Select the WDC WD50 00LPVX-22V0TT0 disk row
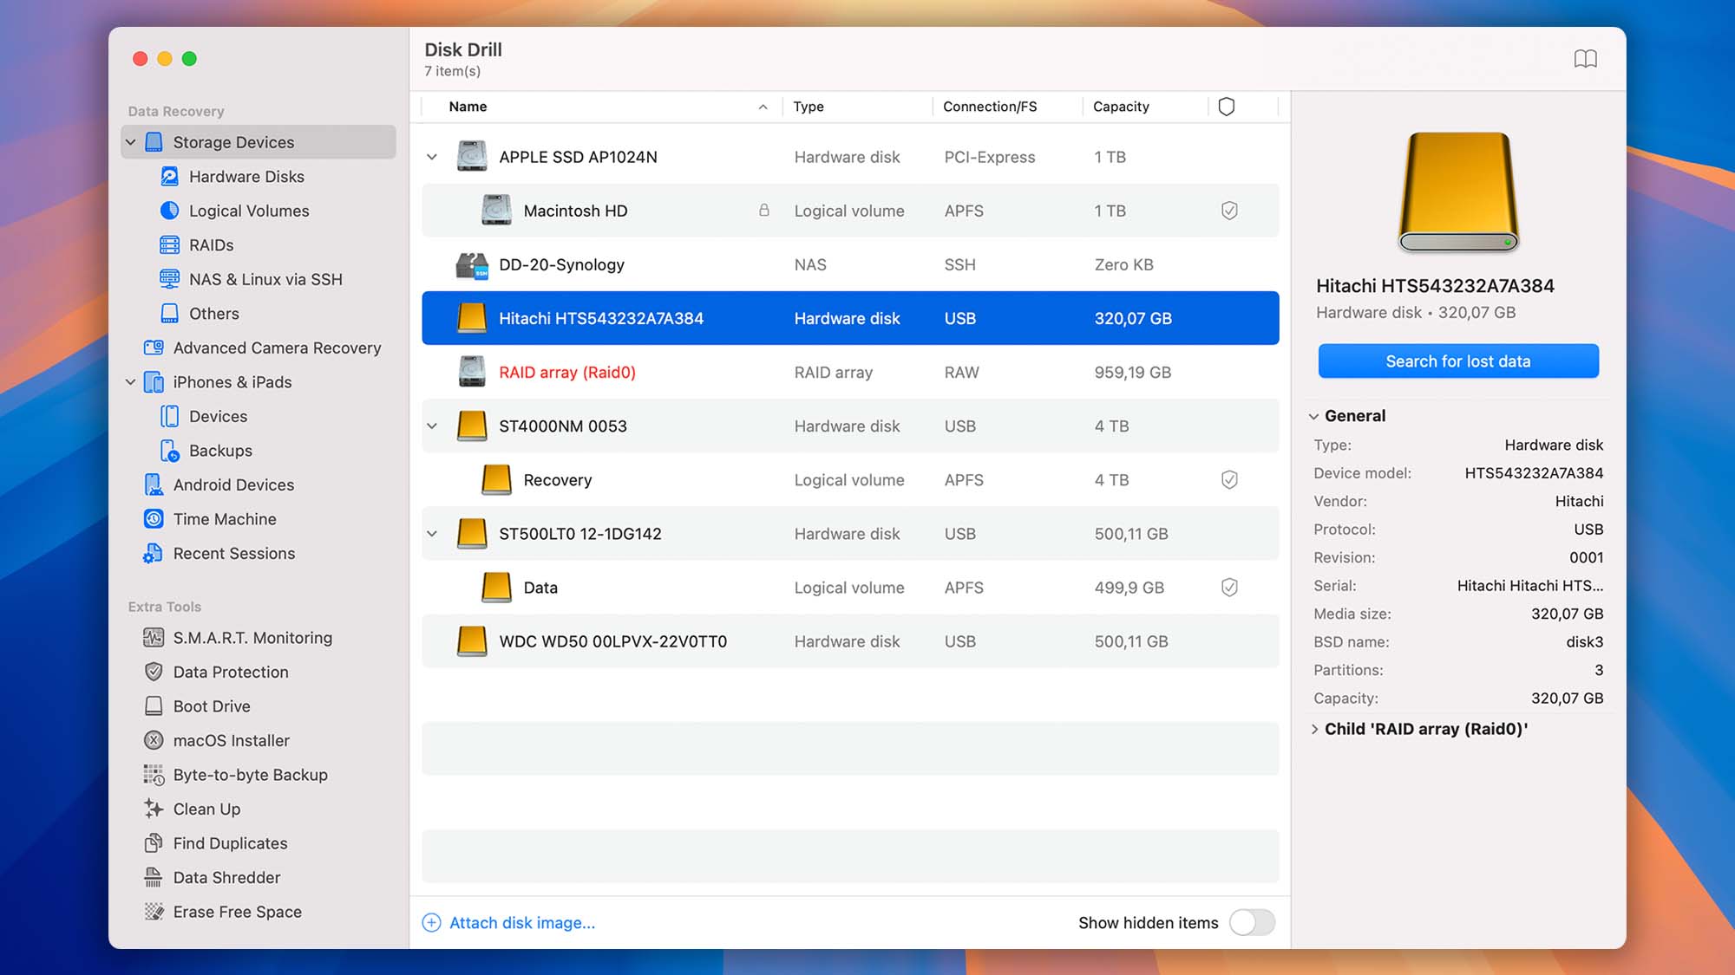 pyautogui.click(x=850, y=641)
